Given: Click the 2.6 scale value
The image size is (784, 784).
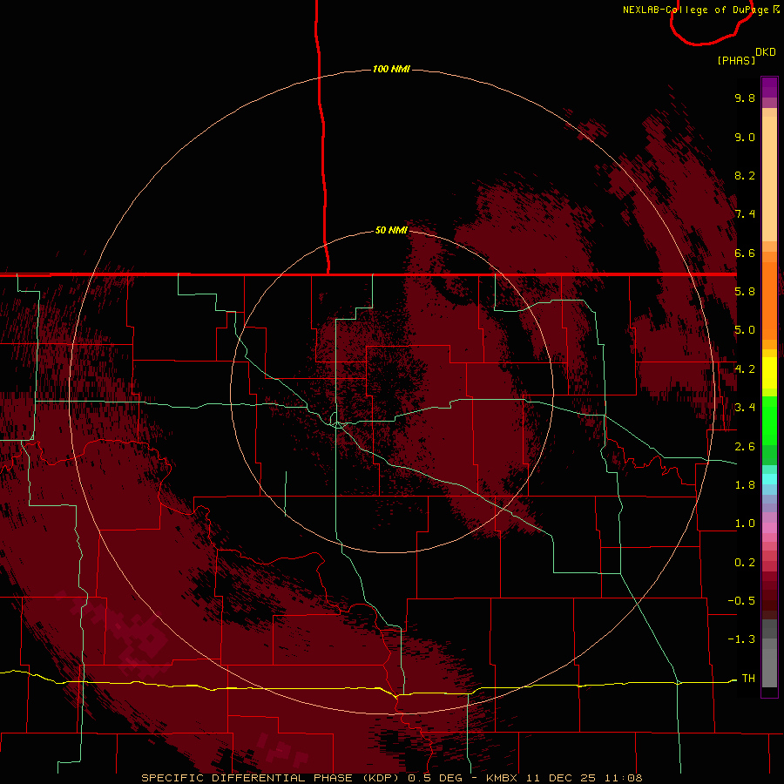Looking at the screenshot, I should 745,447.
